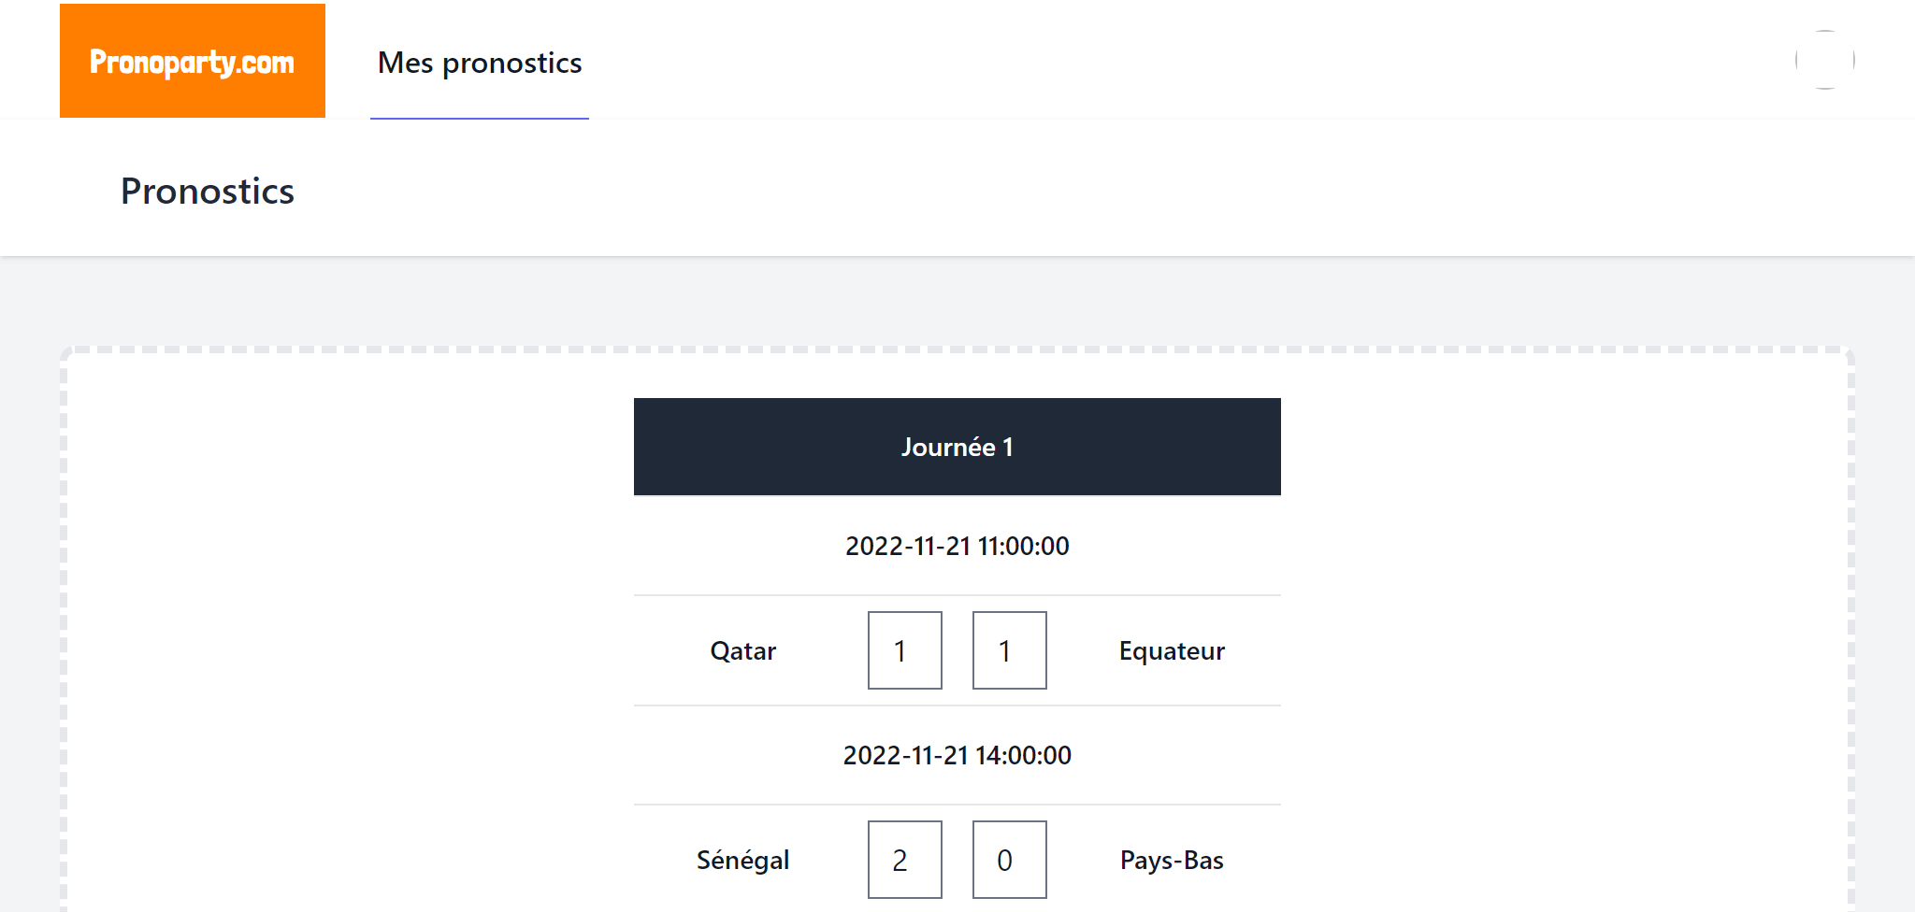Click the Pays-Bas team name
The image size is (1915, 912).
coord(1172,860)
